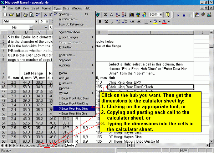The height and width of the screenshot is (153, 214).
Task: Open the Font Color dropdown arrow
Action: click(x=169, y=21)
